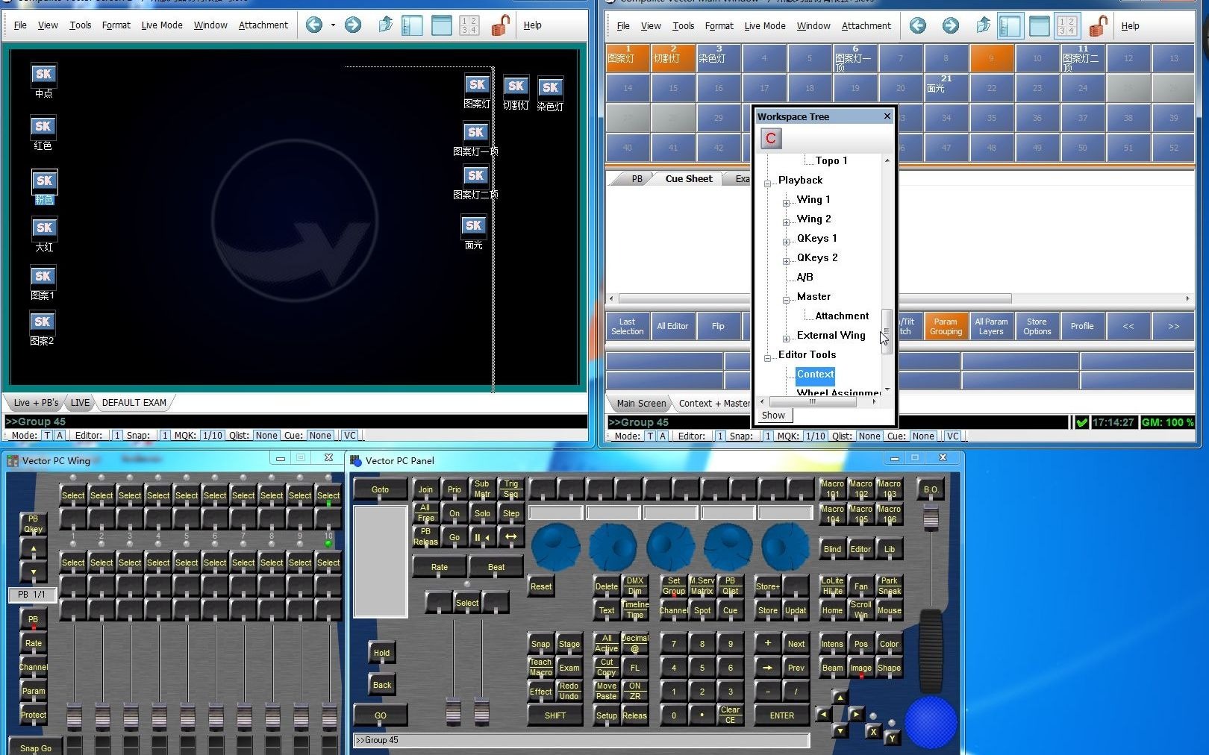The image size is (1209, 755).
Task: Click the large GO button on the panel
Action: [x=381, y=715]
